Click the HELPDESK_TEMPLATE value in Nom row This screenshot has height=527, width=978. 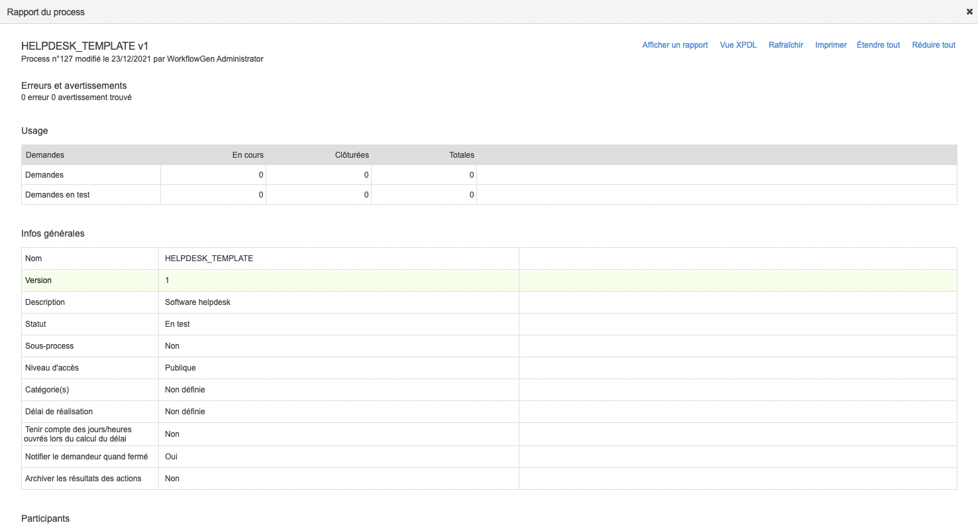[209, 259]
